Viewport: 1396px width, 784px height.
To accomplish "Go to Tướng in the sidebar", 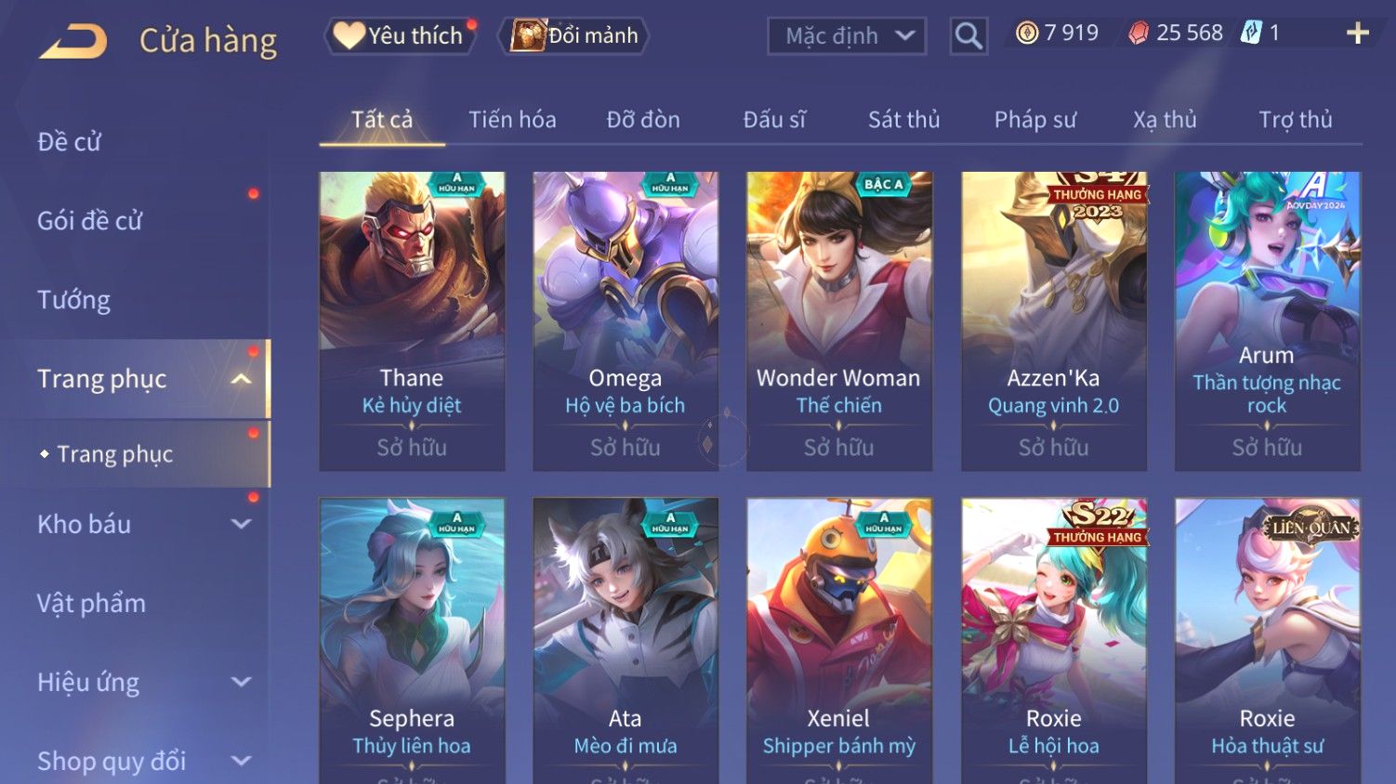I will coord(74,300).
